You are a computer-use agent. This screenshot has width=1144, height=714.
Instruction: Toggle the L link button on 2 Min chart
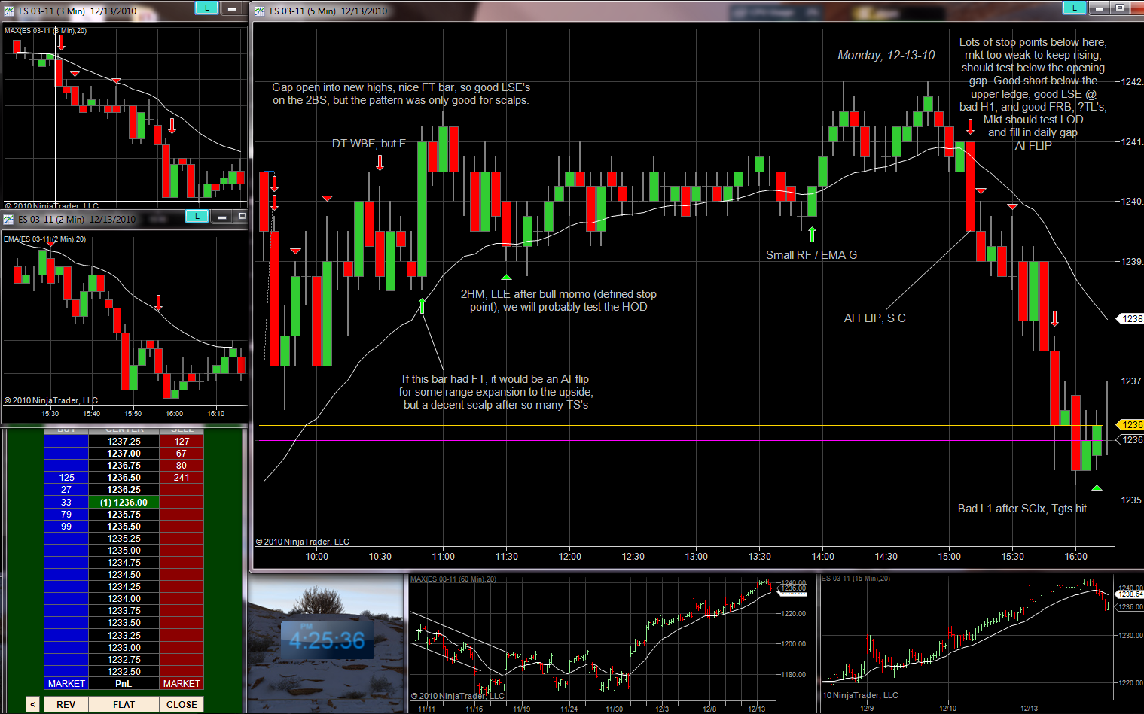tap(197, 217)
